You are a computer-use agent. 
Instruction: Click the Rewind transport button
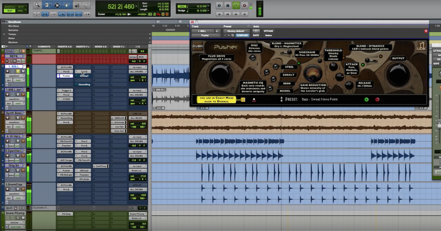pos(227,14)
